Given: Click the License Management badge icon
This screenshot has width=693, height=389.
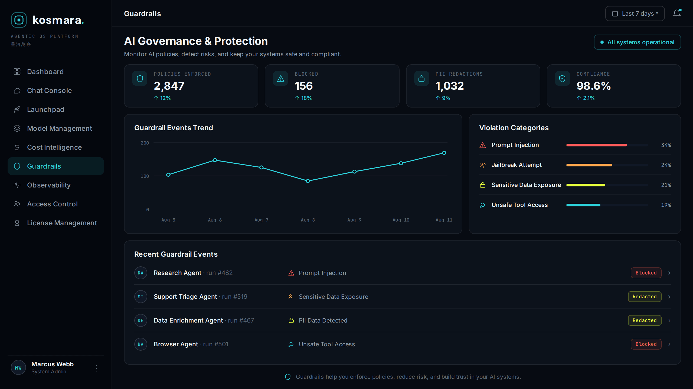Looking at the screenshot, I should pyautogui.click(x=17, y=223).
